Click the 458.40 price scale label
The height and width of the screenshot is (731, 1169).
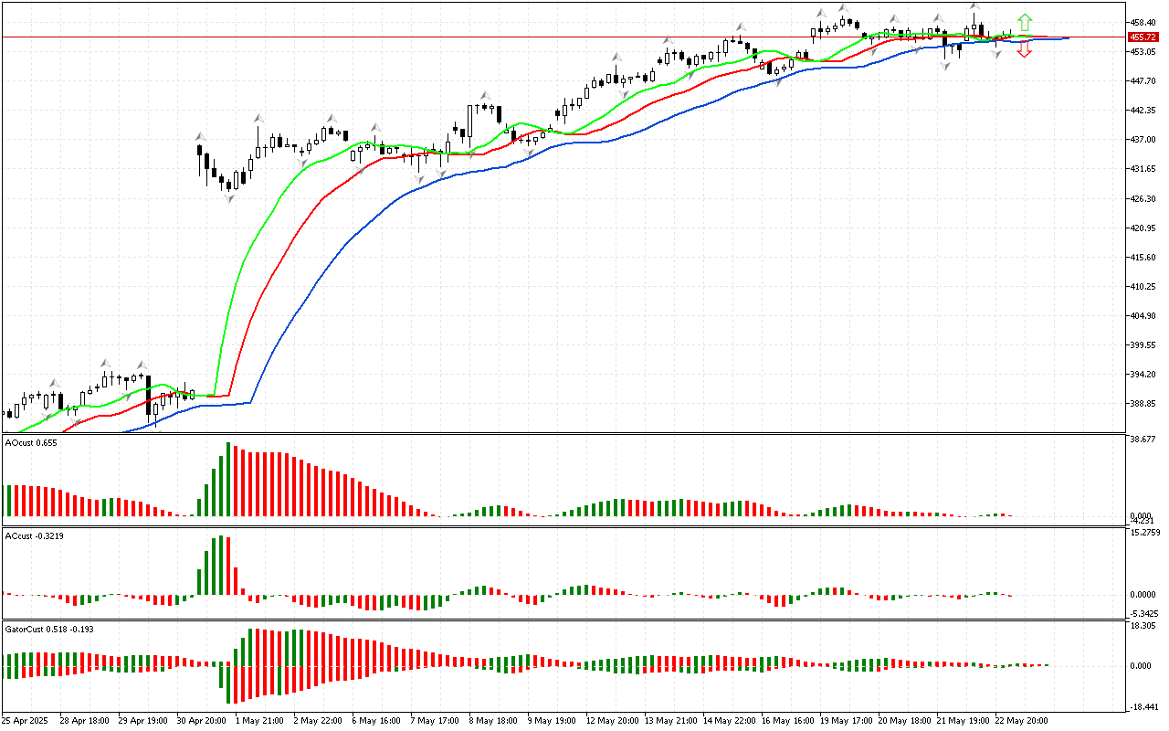1143,22
